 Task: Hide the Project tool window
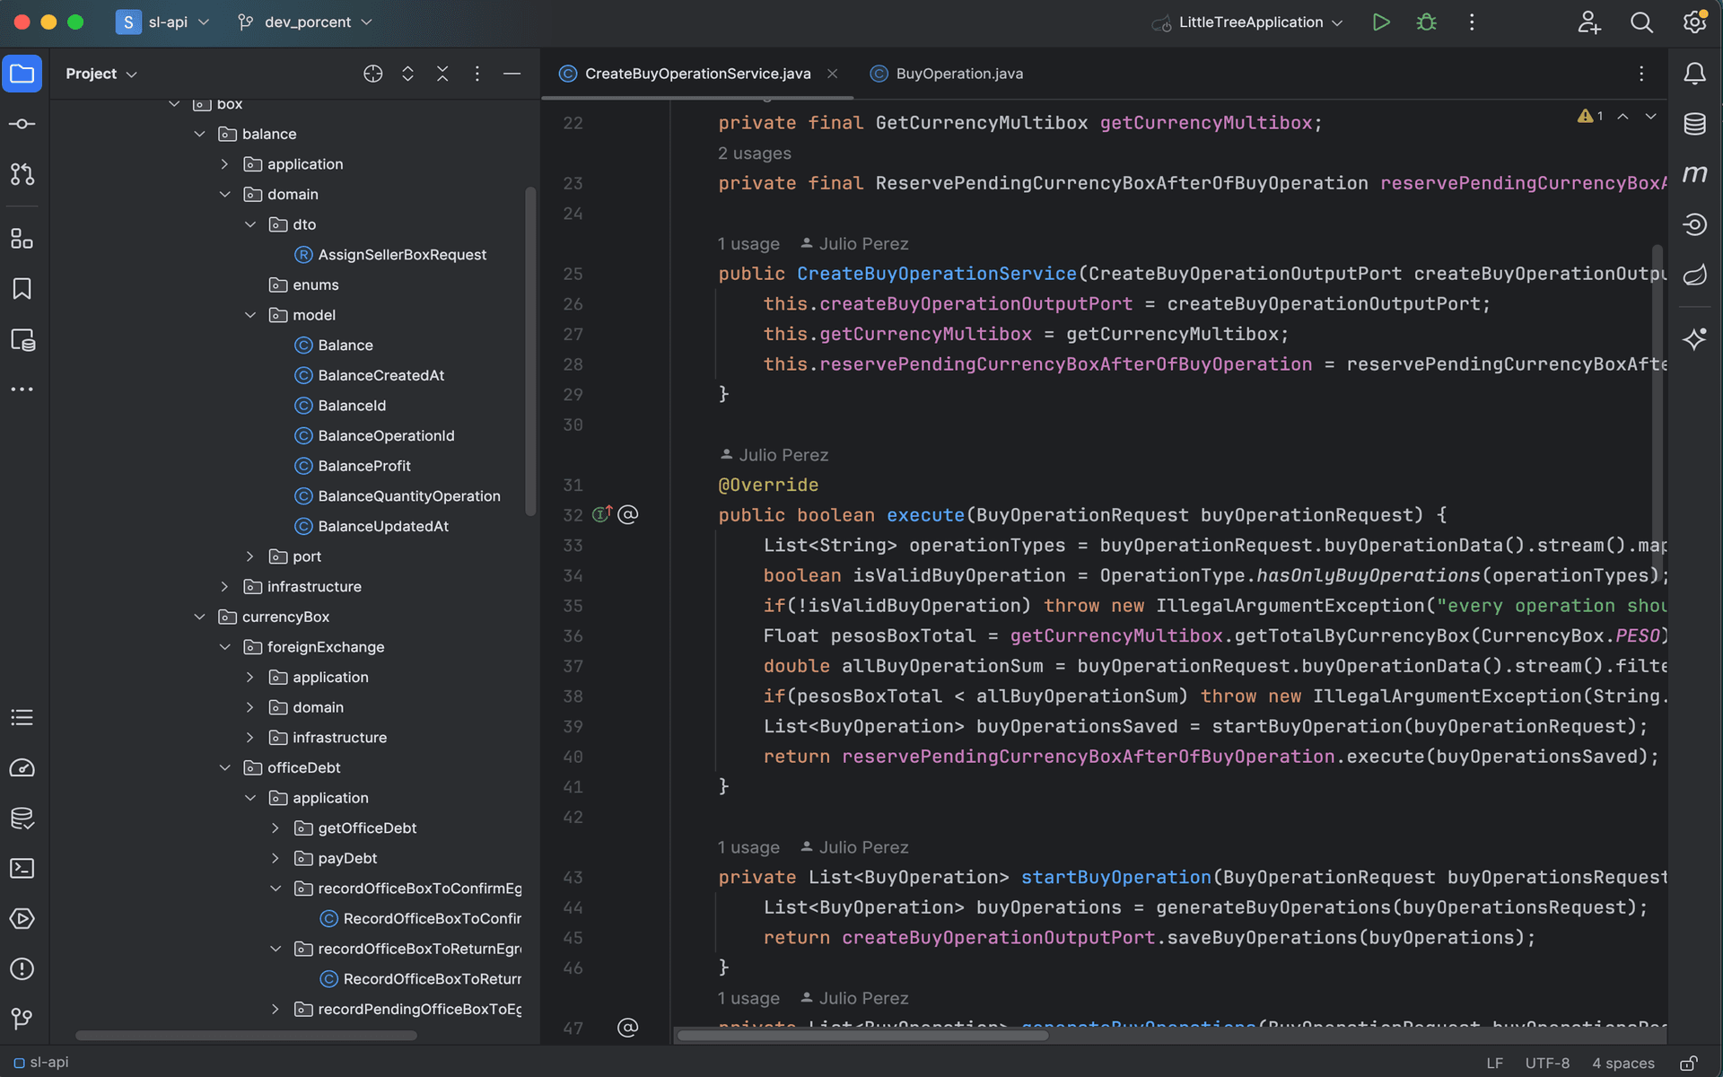pos(512,74)
